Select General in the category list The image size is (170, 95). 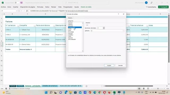point(70,23)
